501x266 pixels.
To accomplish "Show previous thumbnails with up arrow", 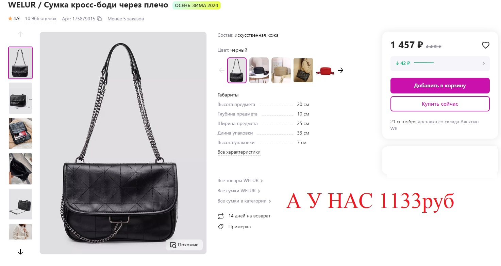I will click(20, 34).
